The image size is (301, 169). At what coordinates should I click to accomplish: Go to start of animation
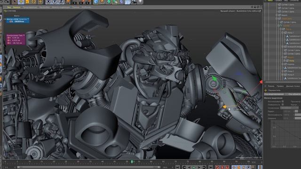coord(178,167)
